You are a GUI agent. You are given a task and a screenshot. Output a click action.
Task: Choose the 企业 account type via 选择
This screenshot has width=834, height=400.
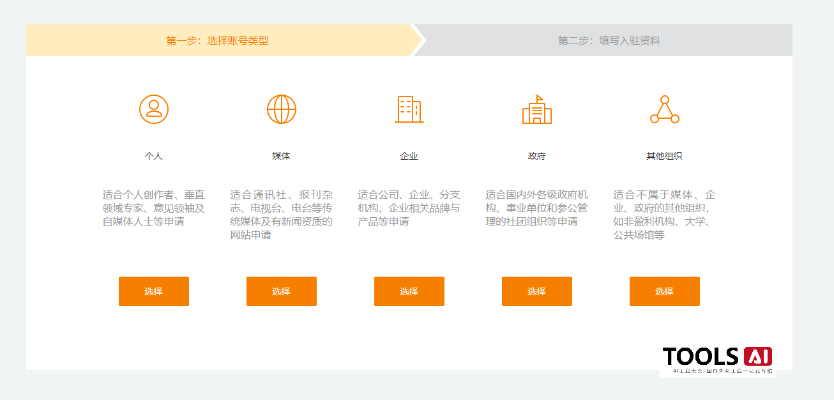pos(409,291)
